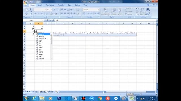Open the Cell Styles gallery
Viewport: 181px width, 101px height.
coord(120,12)
